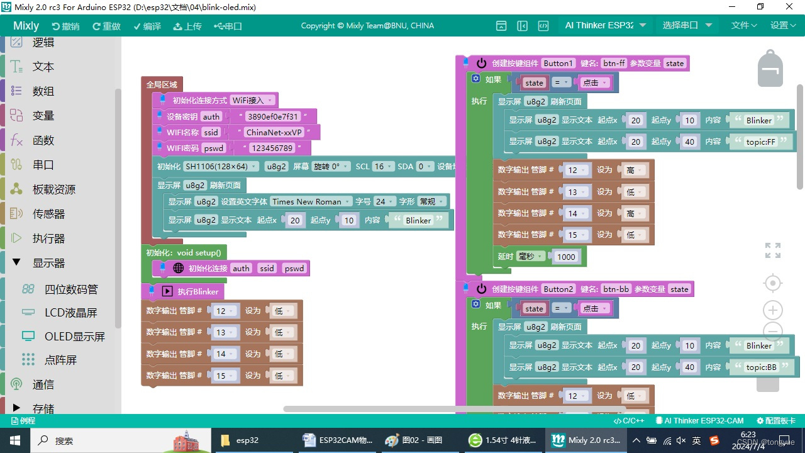805x453 pixels.
Task: Click the device key field 3890ef0e7f31
Action: [x=273, y=116]
